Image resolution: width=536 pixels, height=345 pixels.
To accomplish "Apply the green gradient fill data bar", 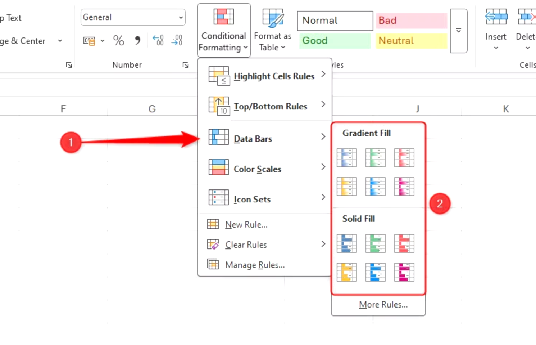I will pos(375,158).
